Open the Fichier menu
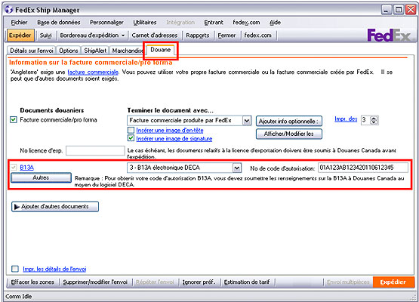 point(19,23)
